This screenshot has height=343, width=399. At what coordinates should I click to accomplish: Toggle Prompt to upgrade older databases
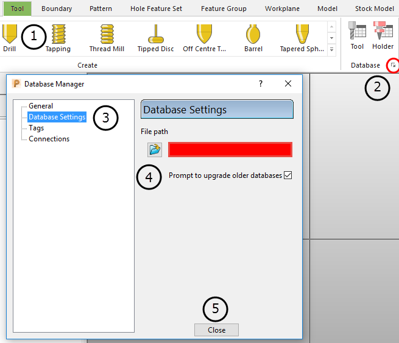coord(288,175)
